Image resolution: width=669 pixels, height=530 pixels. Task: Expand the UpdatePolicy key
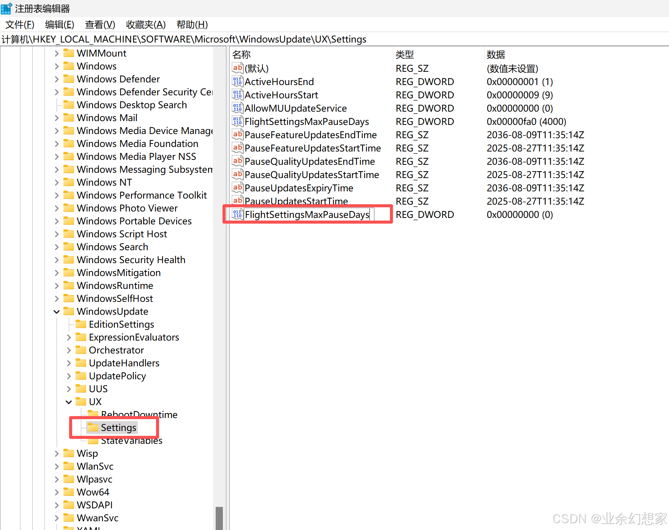pyautogui.click(x=69, y=376)
